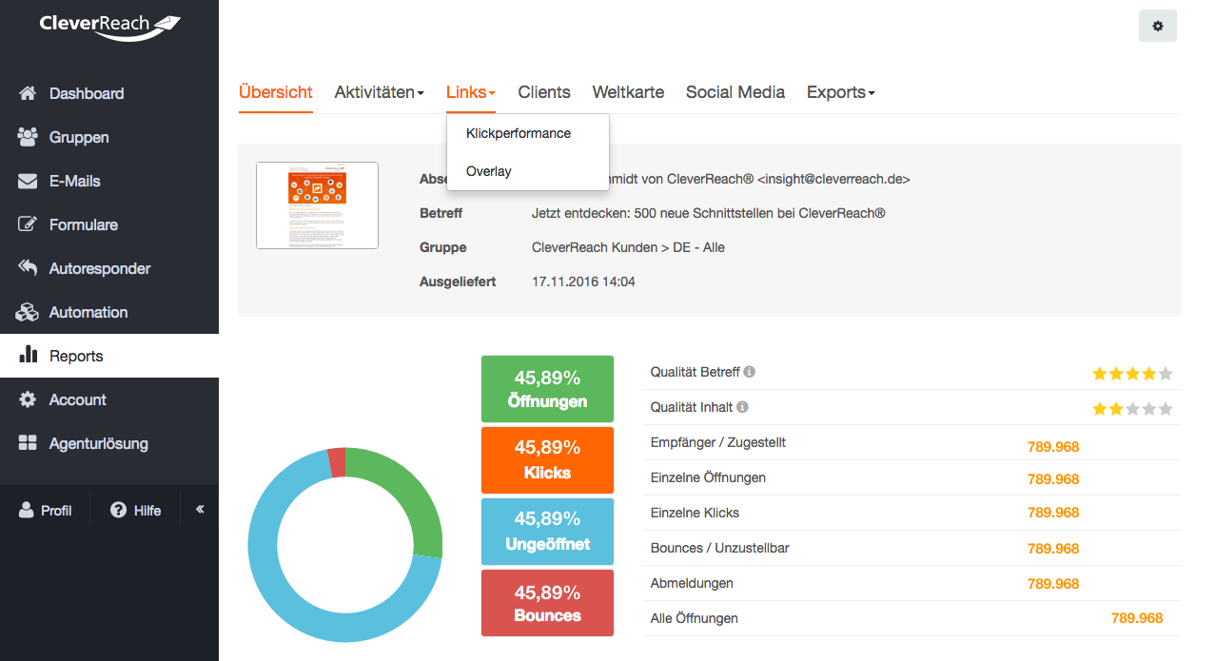Click the Account gear icon
The width and height of the screenshot is (1215, 661).
[28, 399]
